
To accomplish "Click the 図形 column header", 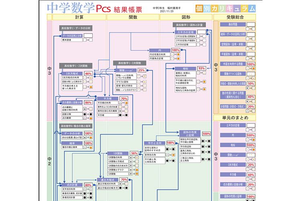I will pos(186,17).
